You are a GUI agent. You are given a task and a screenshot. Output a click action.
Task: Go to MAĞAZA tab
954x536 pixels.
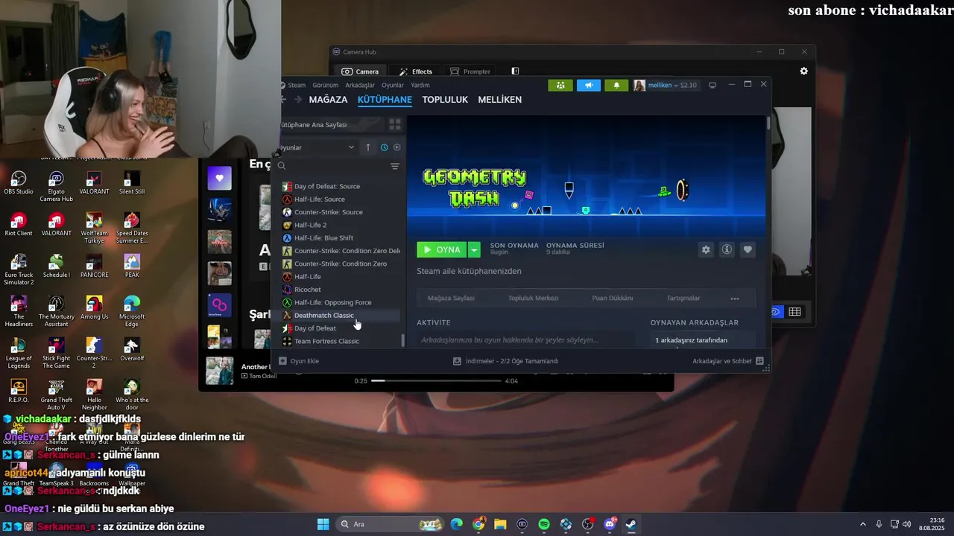[328, 99]
